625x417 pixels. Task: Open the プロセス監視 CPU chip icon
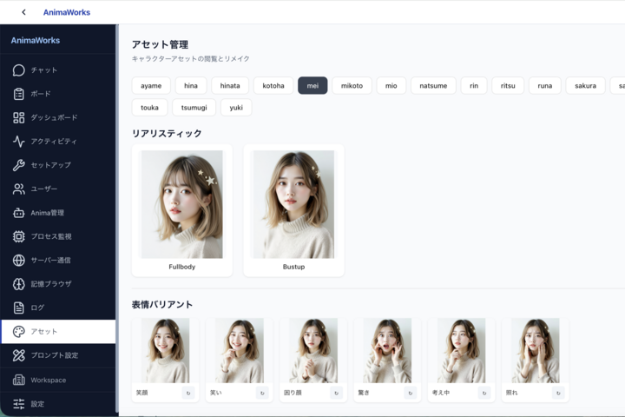(x=19, y=236)
